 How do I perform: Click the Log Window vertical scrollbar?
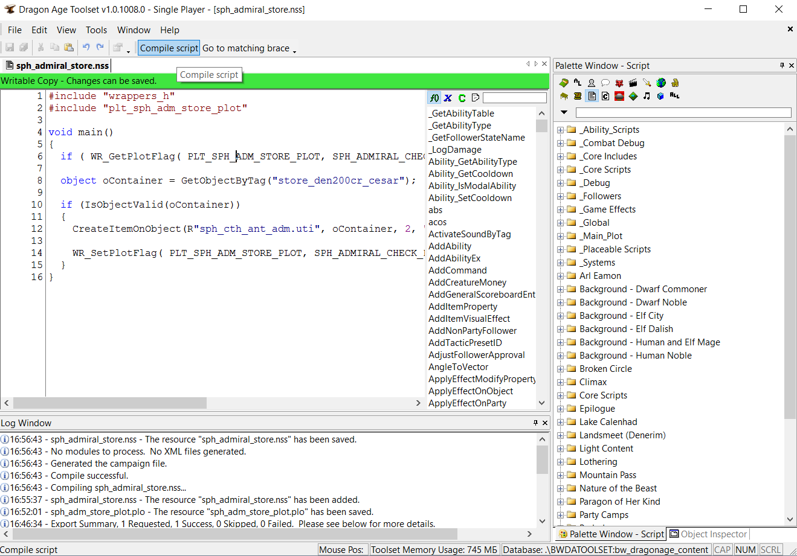point(542,480)
